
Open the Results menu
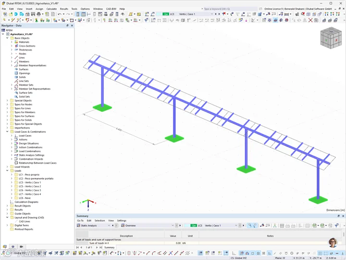point(64,9)
